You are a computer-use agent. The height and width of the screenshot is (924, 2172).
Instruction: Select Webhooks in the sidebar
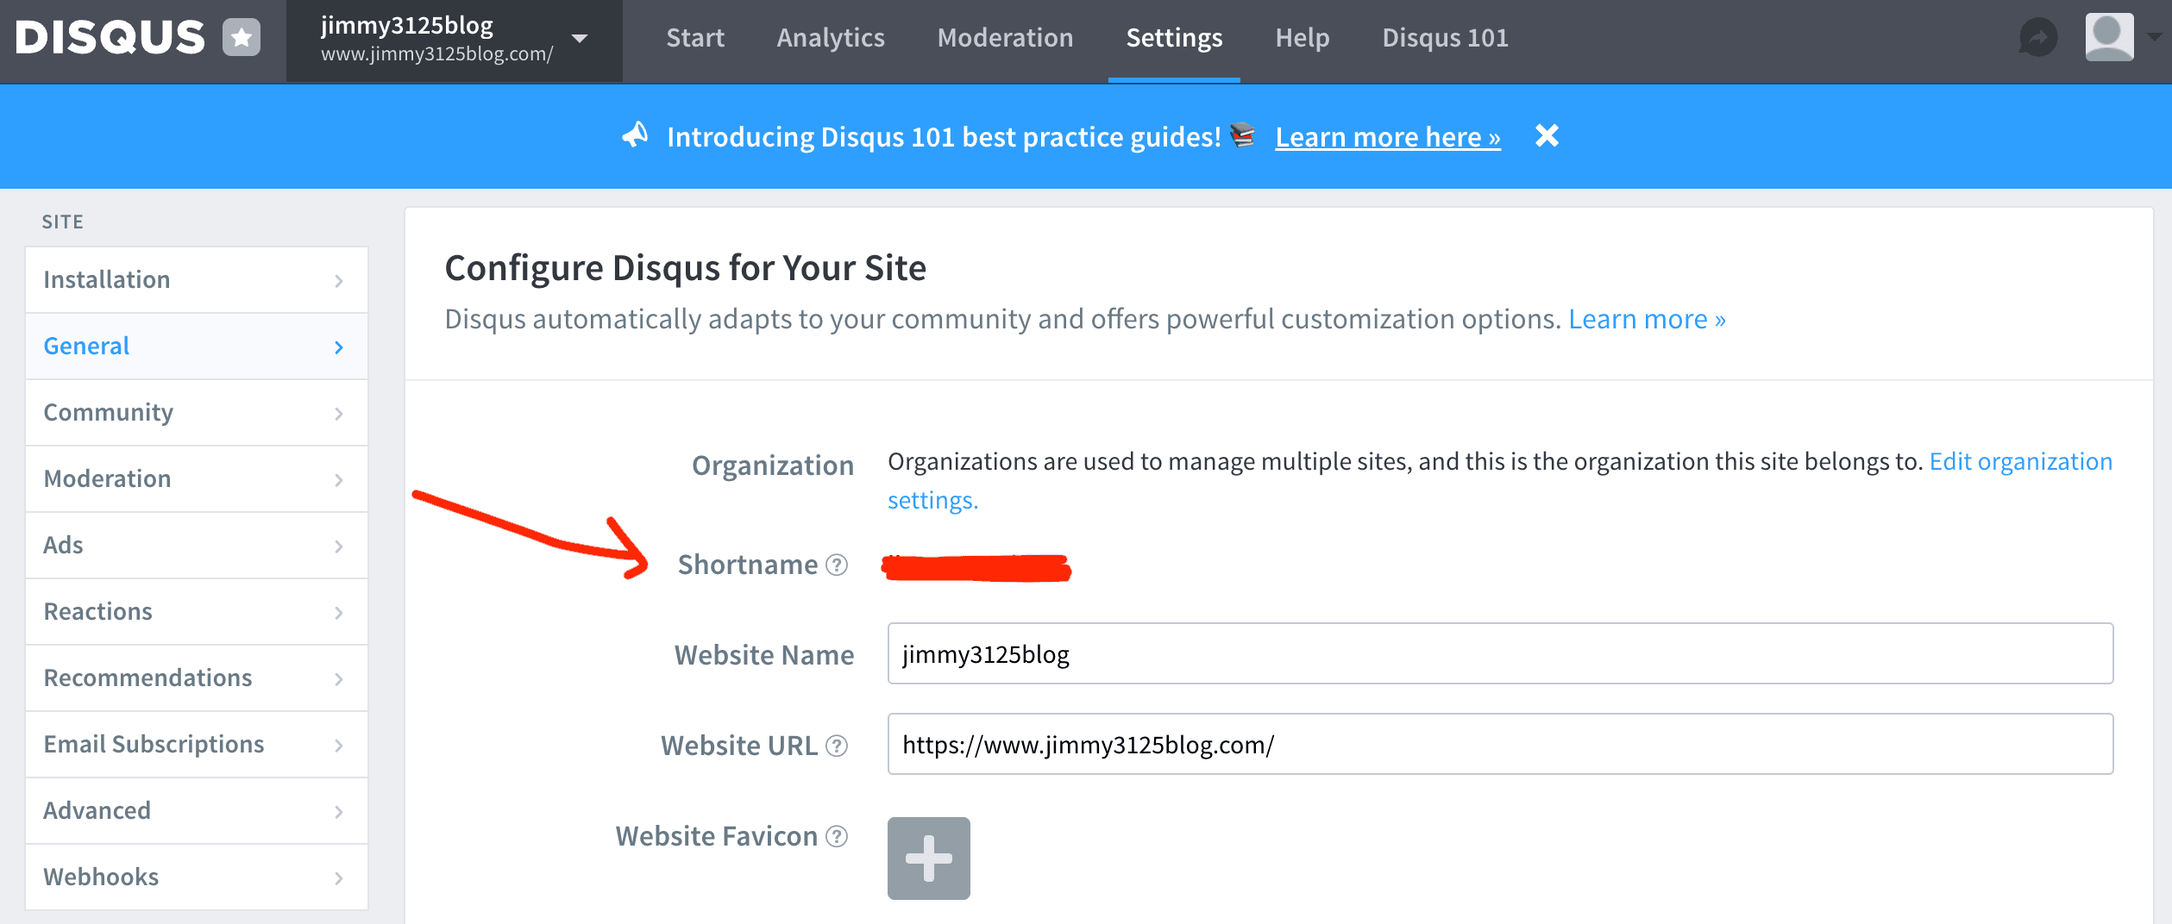pyautogui.click(x=197, y=877)
